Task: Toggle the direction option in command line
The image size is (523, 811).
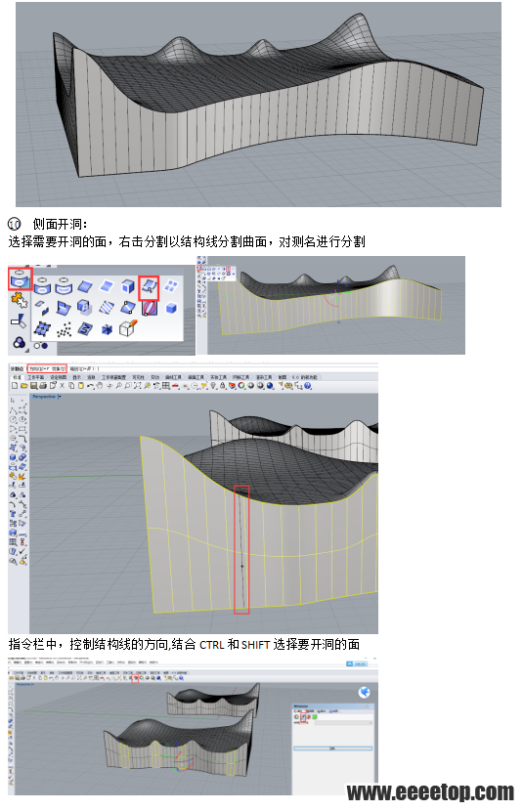Action: 39,368
